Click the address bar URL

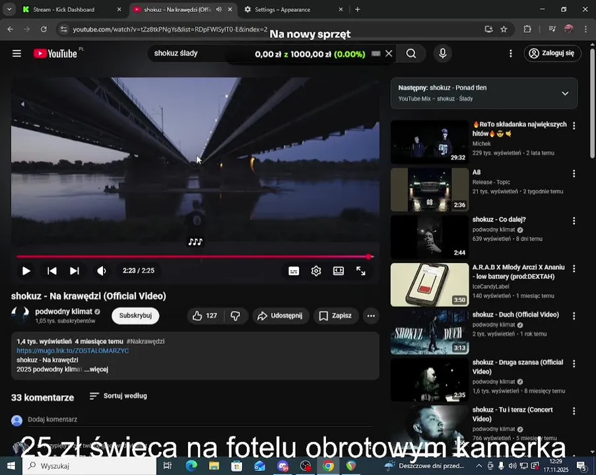pos(170,29)
